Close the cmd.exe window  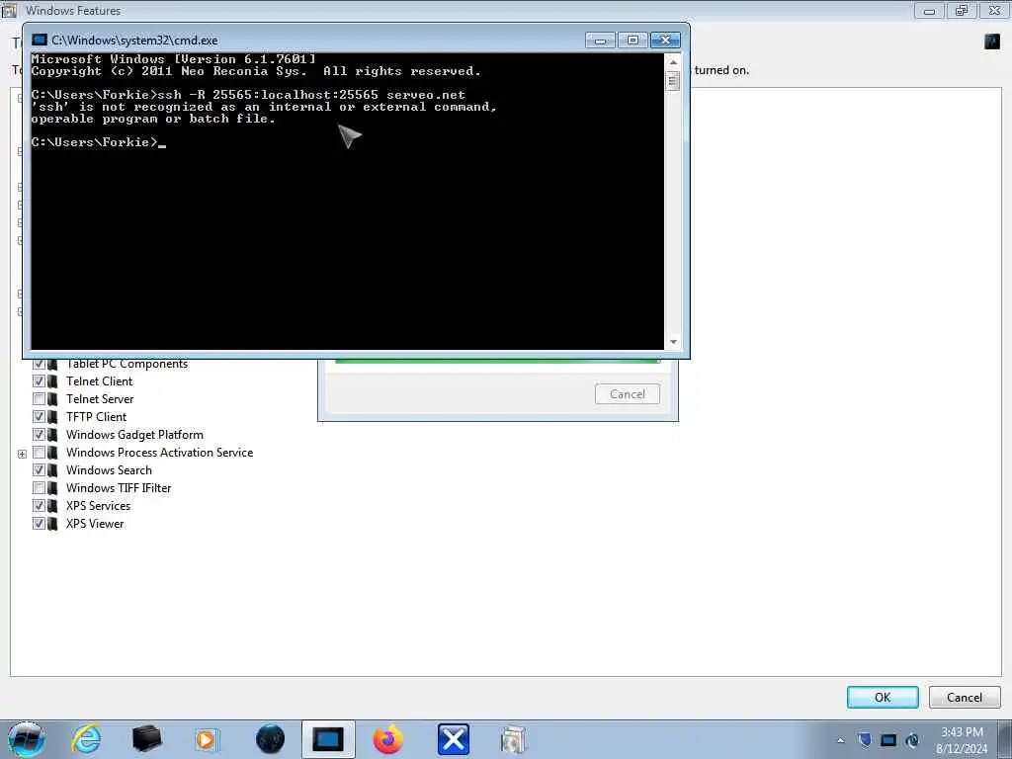(665, 40)
